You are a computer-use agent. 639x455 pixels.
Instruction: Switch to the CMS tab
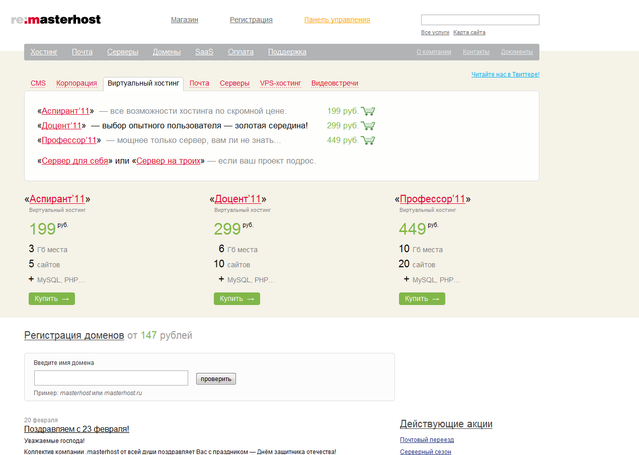coord(38,84)
